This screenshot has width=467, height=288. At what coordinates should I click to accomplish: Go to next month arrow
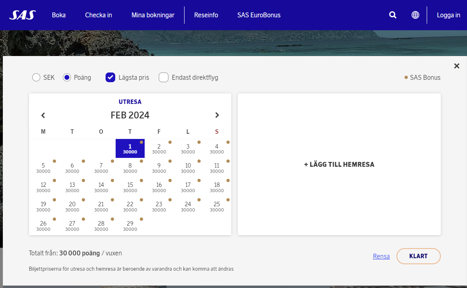pos(217,115)
